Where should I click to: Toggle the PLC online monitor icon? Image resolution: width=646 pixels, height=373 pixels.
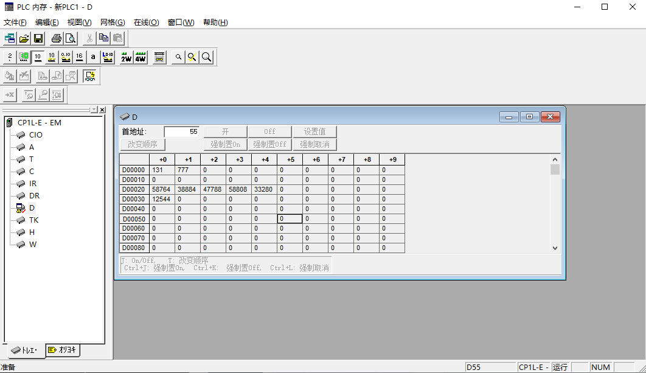coord(89,76)
